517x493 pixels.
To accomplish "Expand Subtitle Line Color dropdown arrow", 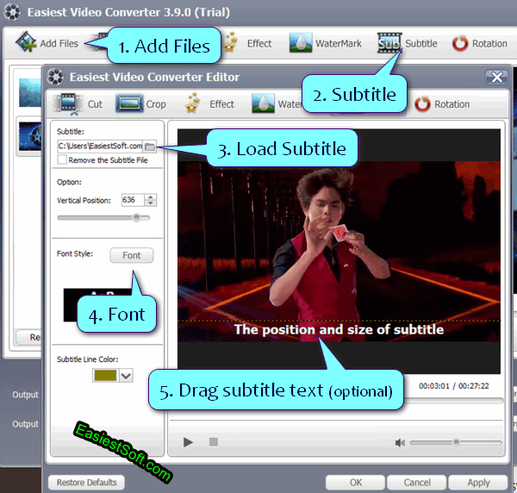I will click(126, 376).
